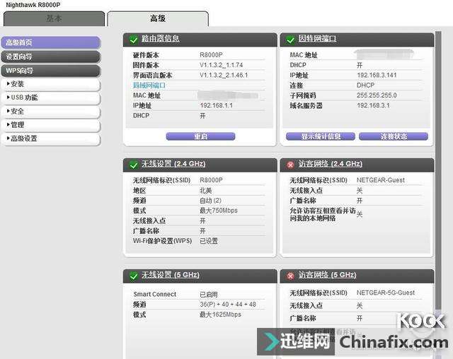Image resolution: width=453 pixels, height=359 pixels.
Task: Open the 路由器信息 header link
Action: pyautogui.click(x=161, y=39)
